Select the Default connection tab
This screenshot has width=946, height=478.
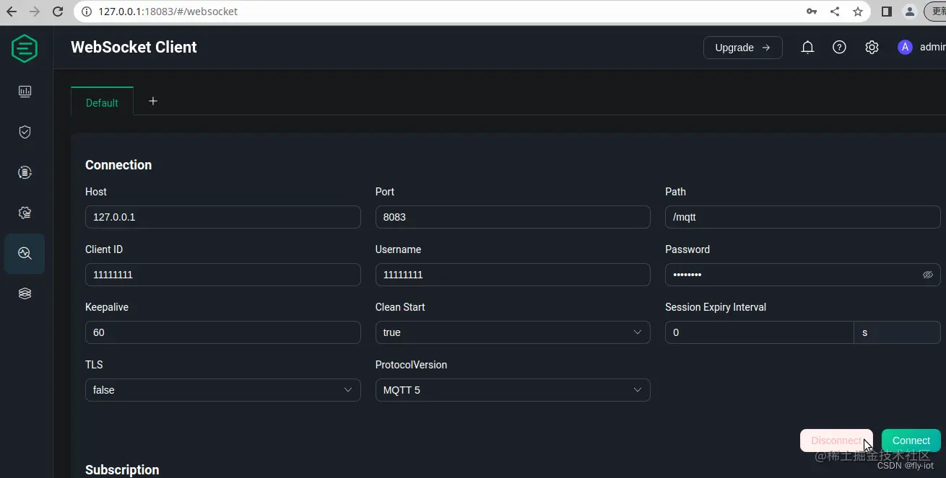pyautogui.click(x=102, y=102)
